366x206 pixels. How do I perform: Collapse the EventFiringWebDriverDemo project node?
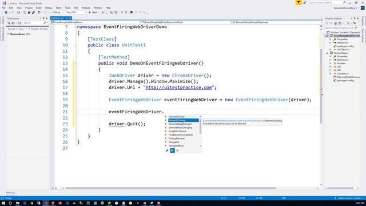[327, 35]
